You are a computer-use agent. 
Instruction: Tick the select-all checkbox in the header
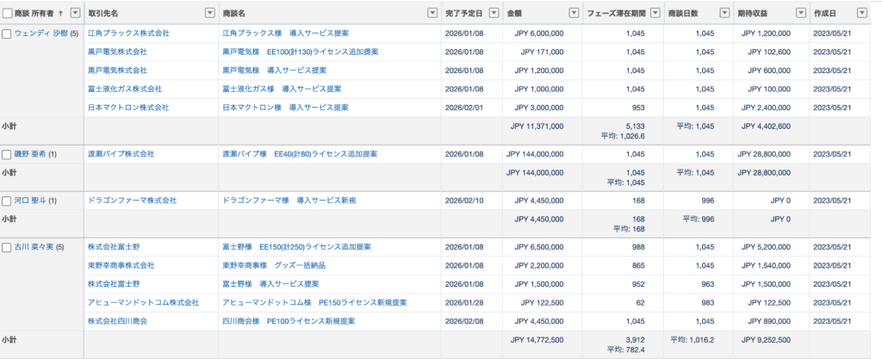coord(7,13)
